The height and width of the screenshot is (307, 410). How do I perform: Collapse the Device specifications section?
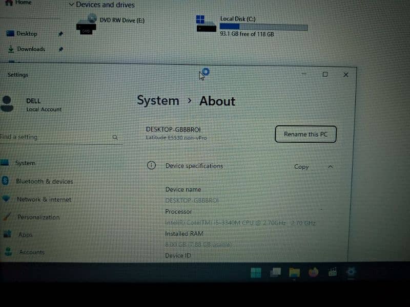click(330, 166)
